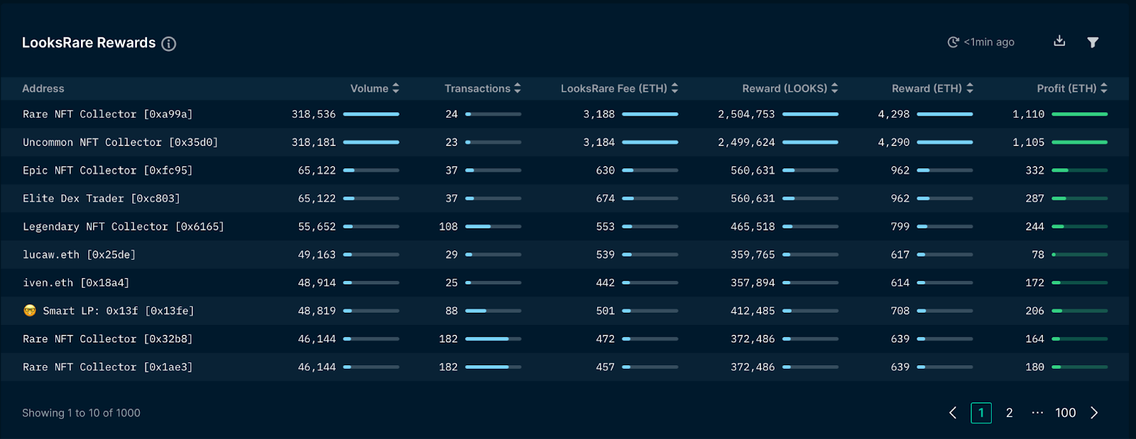Click profit bar for Elite Dex Trader row
Screen dimensions: 1136x439
point(1080,199)
